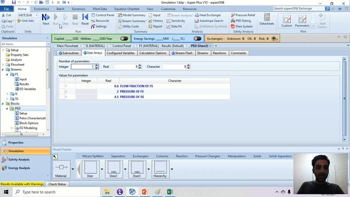350x197 pixels.
Task: Open run Settings in the ribbon
Action: pos(98,26)
